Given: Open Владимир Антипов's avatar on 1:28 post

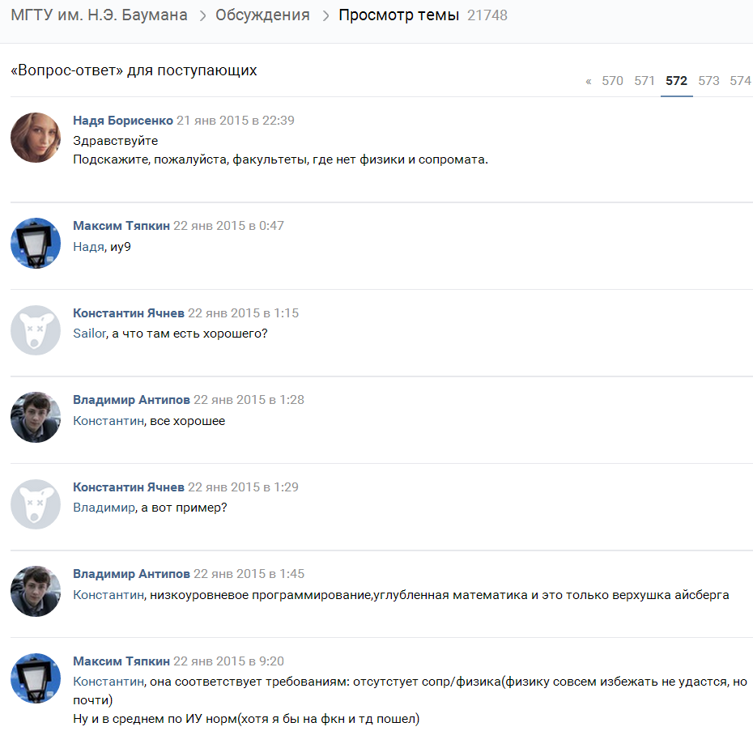Looking at the screenshot, I should [36, 418].
